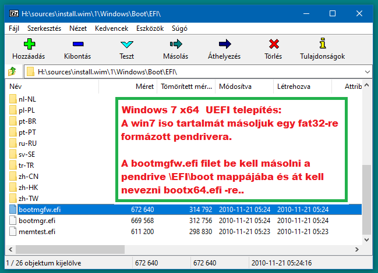
Task: Click the Áthelyezés blue arrow icon
Action: (x=225, y=44)
